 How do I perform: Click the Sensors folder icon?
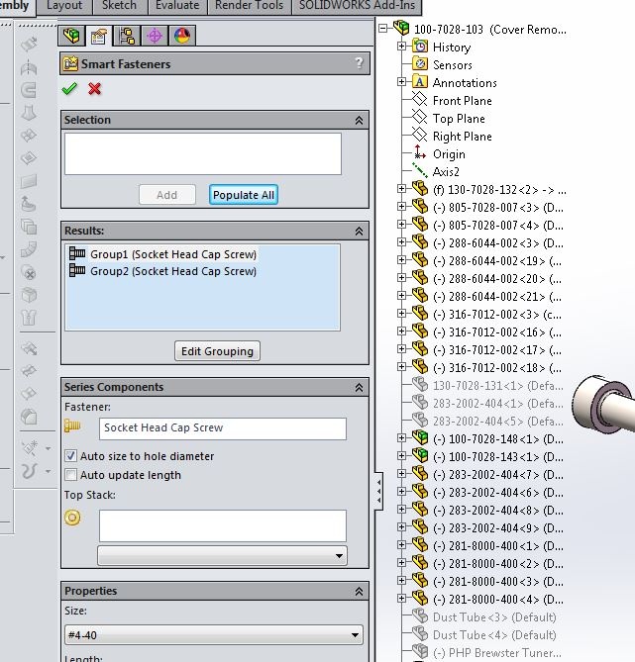click(x=420, y=63)
